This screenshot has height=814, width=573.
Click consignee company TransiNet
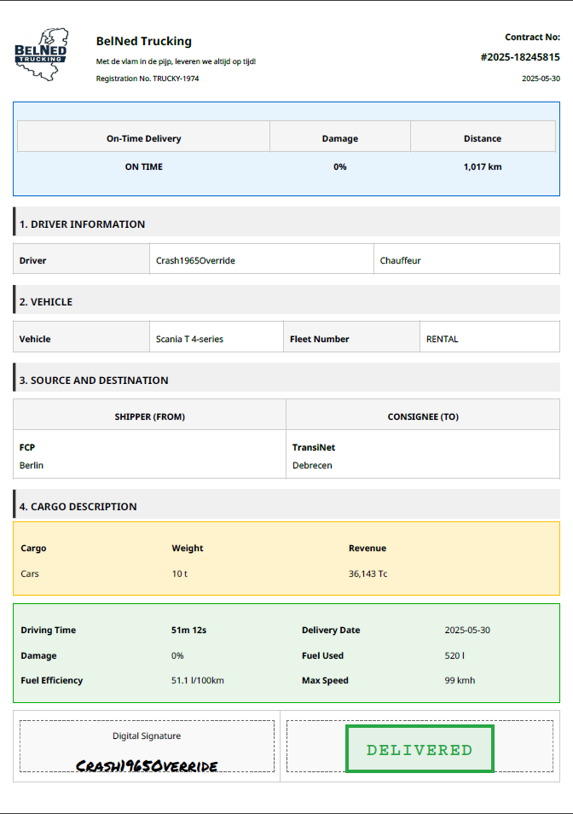(314, 447)
